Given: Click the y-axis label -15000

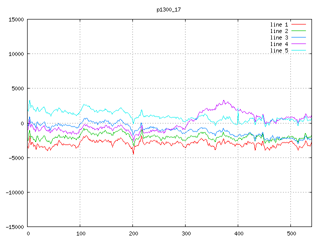Looking at the screenshot, I should (15, 227).
